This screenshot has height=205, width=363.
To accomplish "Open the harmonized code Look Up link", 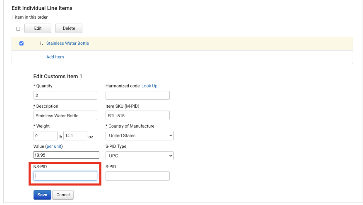I will point(149,86).
